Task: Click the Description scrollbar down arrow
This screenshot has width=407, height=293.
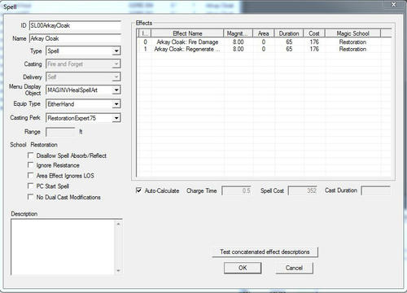Action: pos(118,270)
